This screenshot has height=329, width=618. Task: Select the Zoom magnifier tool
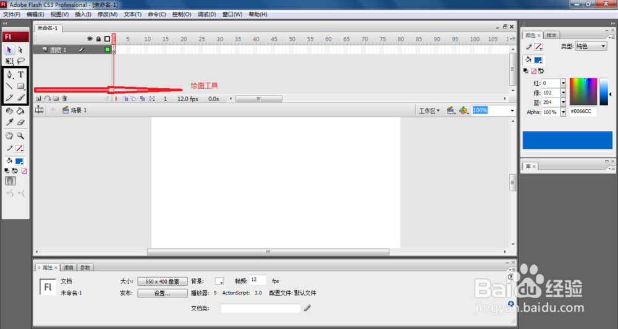[20, 136]
